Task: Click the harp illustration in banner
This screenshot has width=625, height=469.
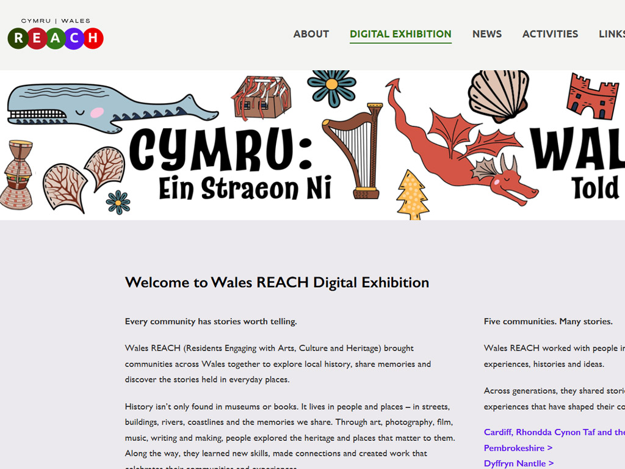Action: [x=356, y=151]
